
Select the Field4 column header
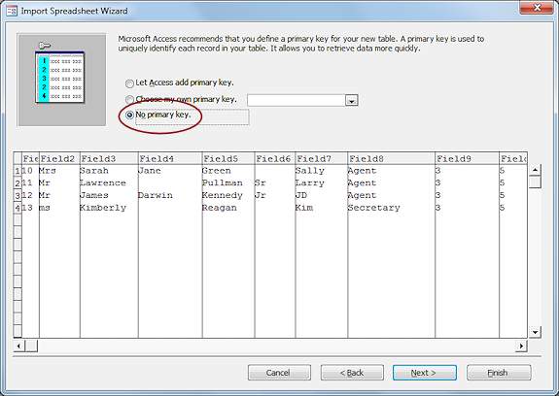tap(170, 158)
